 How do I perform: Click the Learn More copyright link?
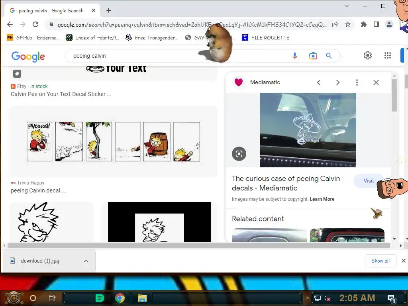tap(322, 199)
